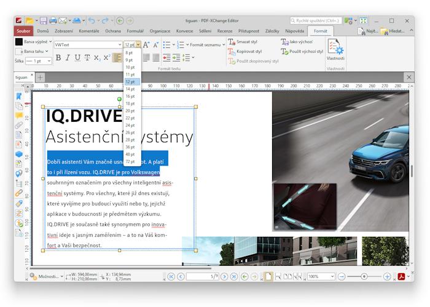Click the Open folder icon in quick access toolbar
Screen dimensions: 430x307
coord(29,20)
